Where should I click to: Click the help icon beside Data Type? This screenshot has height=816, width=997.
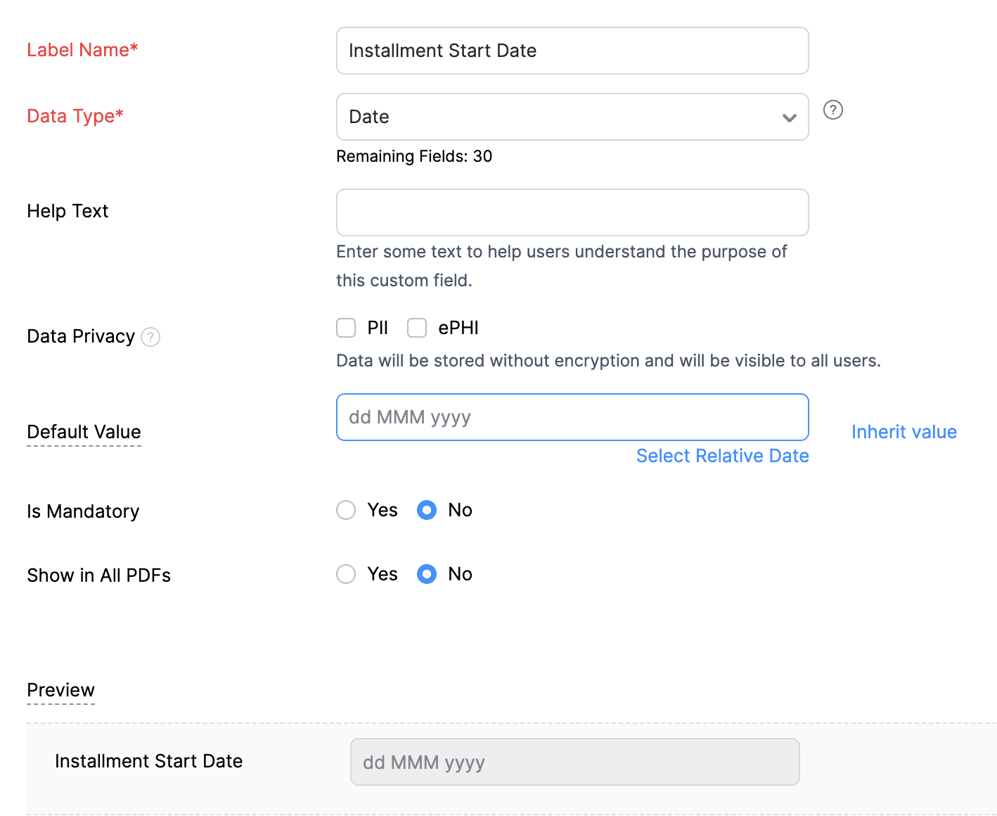pos(833,110)
